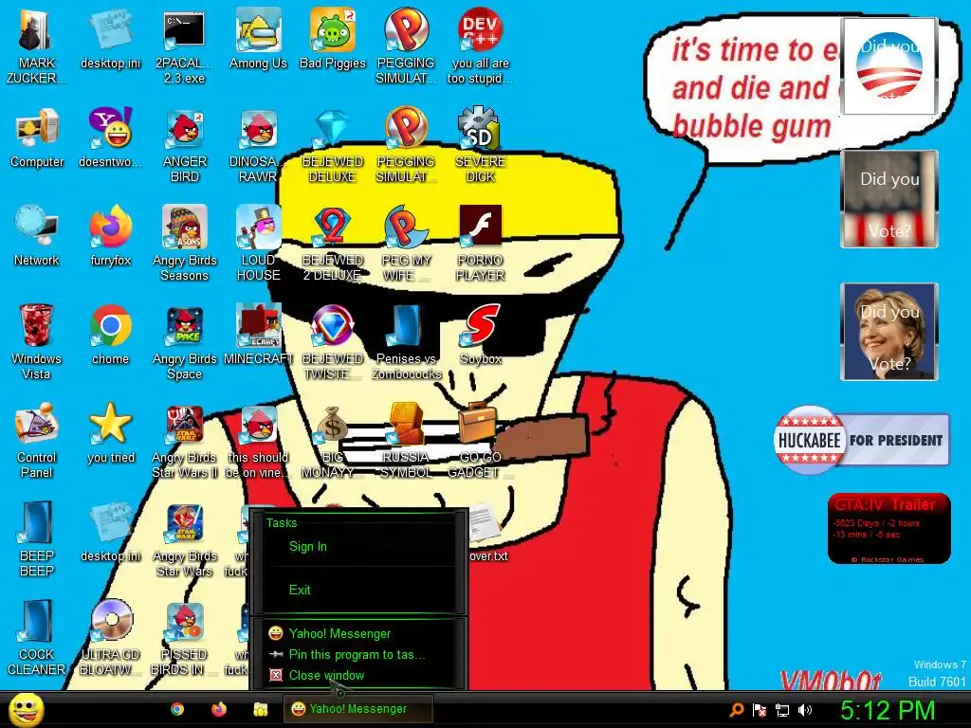Click the 5:12 PM clock
This screenshot has height=728, width=971.
tap(888, 710)
